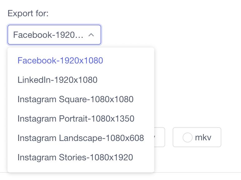Set export to square Instagram format

[76, 99]
